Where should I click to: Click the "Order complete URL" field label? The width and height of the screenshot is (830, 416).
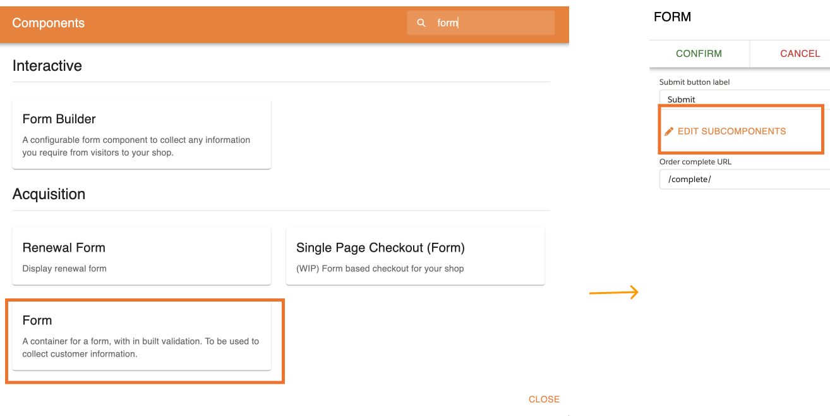(695, 162)
